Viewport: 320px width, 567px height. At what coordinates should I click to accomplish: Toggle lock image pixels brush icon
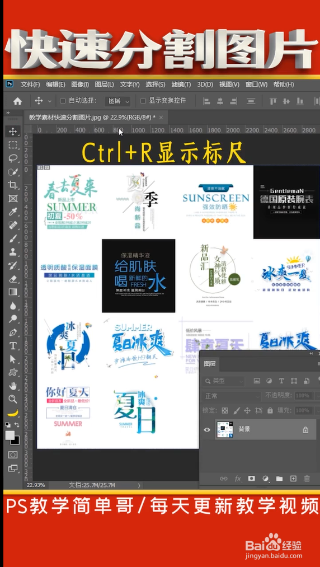pyautogui.click(x=236, y=410)
